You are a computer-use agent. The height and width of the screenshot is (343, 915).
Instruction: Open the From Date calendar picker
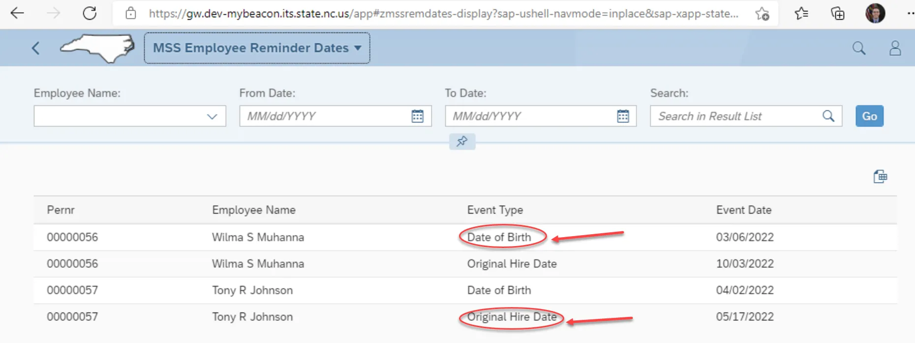(417, 116)
